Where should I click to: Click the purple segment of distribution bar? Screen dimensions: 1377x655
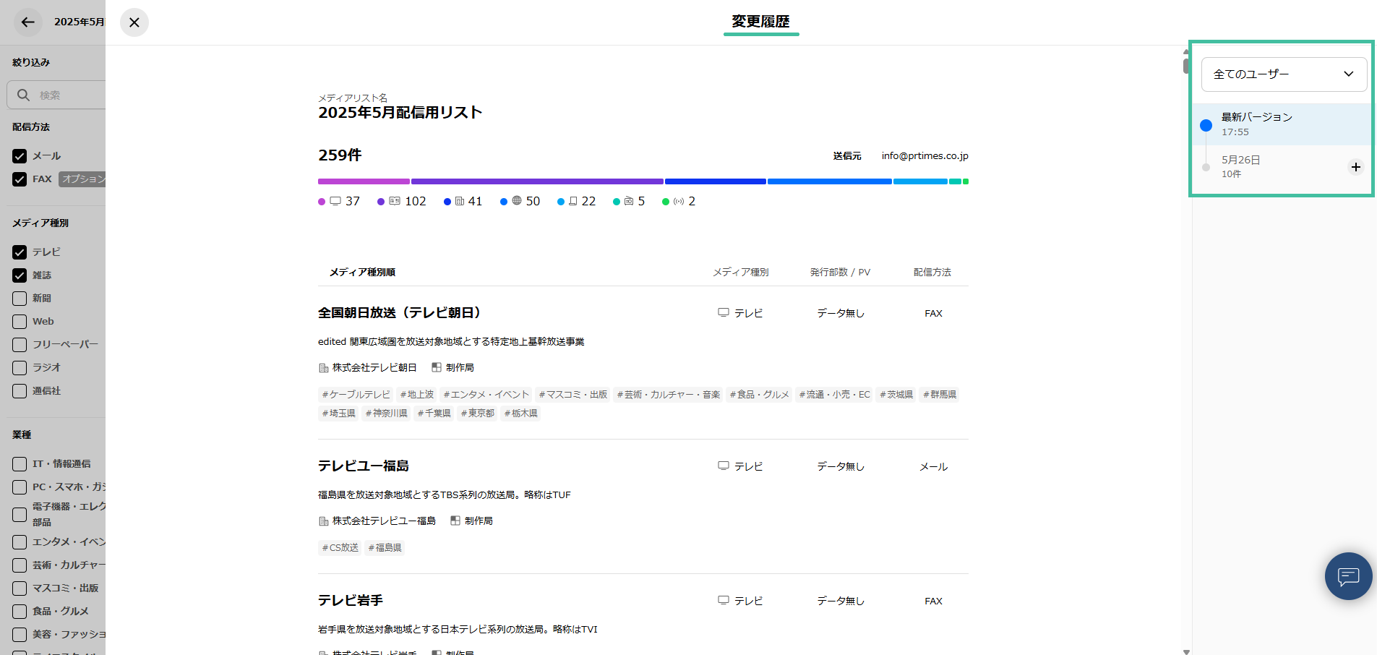click(536, 181)
